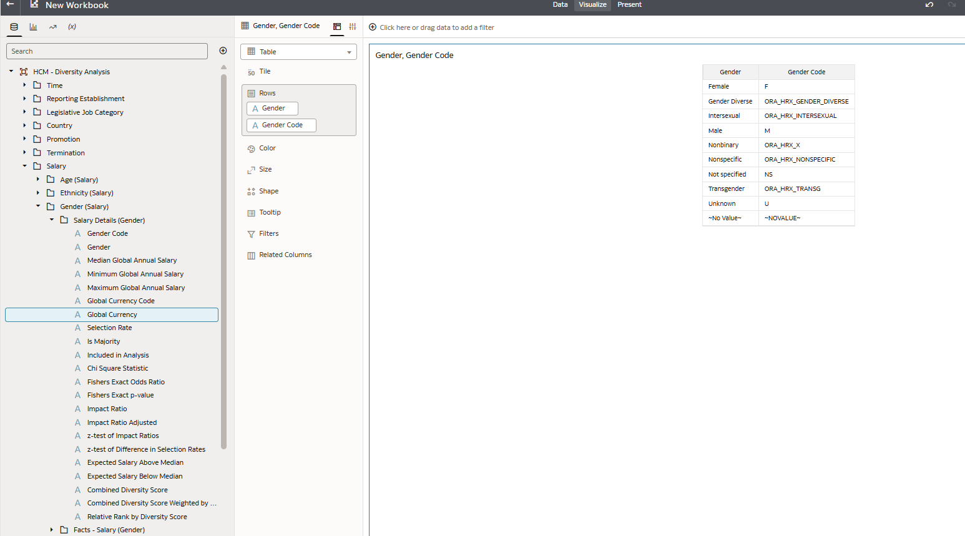Screen dimensions: 965x536
Task: Click the workbook icon beside New Workbook
Action: pyautogui.click(x=34, y=4)
